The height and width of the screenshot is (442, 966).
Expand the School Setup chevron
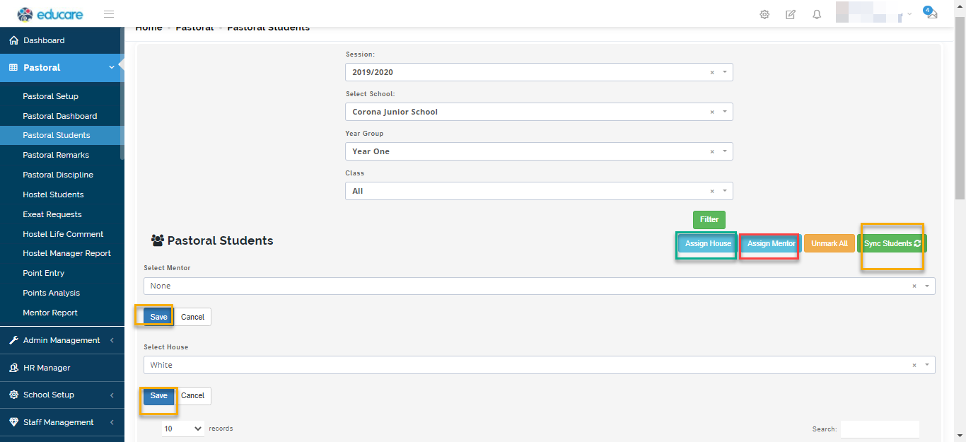pos(112,395)
